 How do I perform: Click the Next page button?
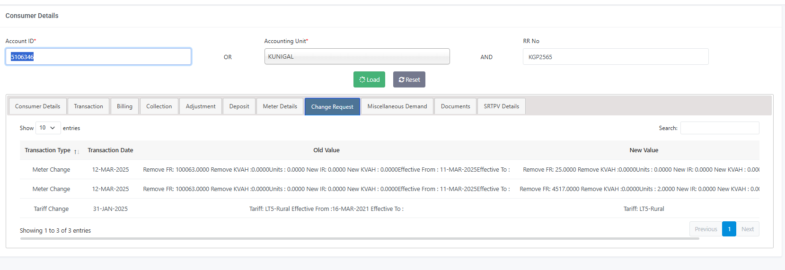pyautogui.click(x=748, y=229)
